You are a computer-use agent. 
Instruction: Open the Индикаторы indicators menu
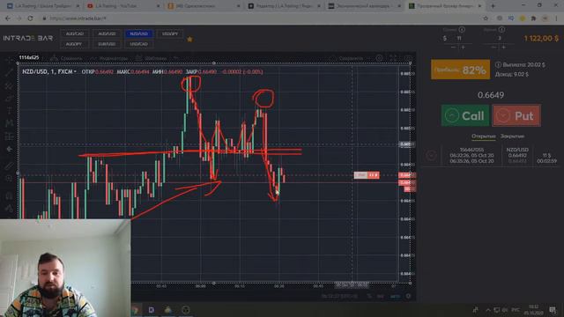pyautogui.click(x=109, y=58)
